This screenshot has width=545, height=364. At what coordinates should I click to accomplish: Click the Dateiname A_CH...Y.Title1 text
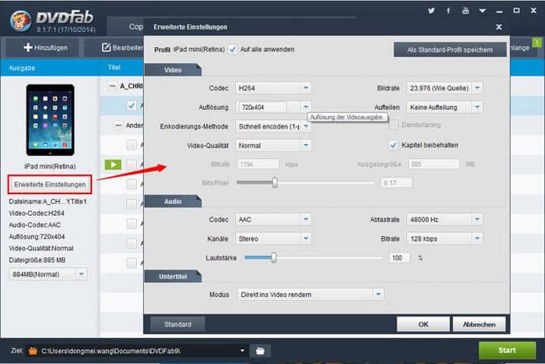[47, 202]
